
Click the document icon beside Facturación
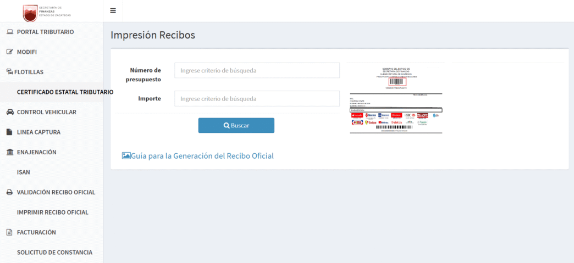pos(9,233)
